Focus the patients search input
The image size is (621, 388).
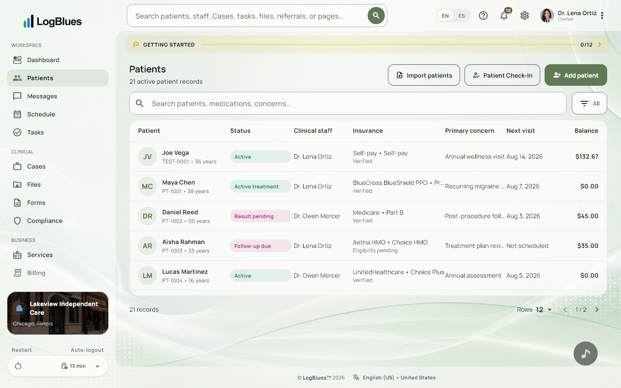point(348,103)
